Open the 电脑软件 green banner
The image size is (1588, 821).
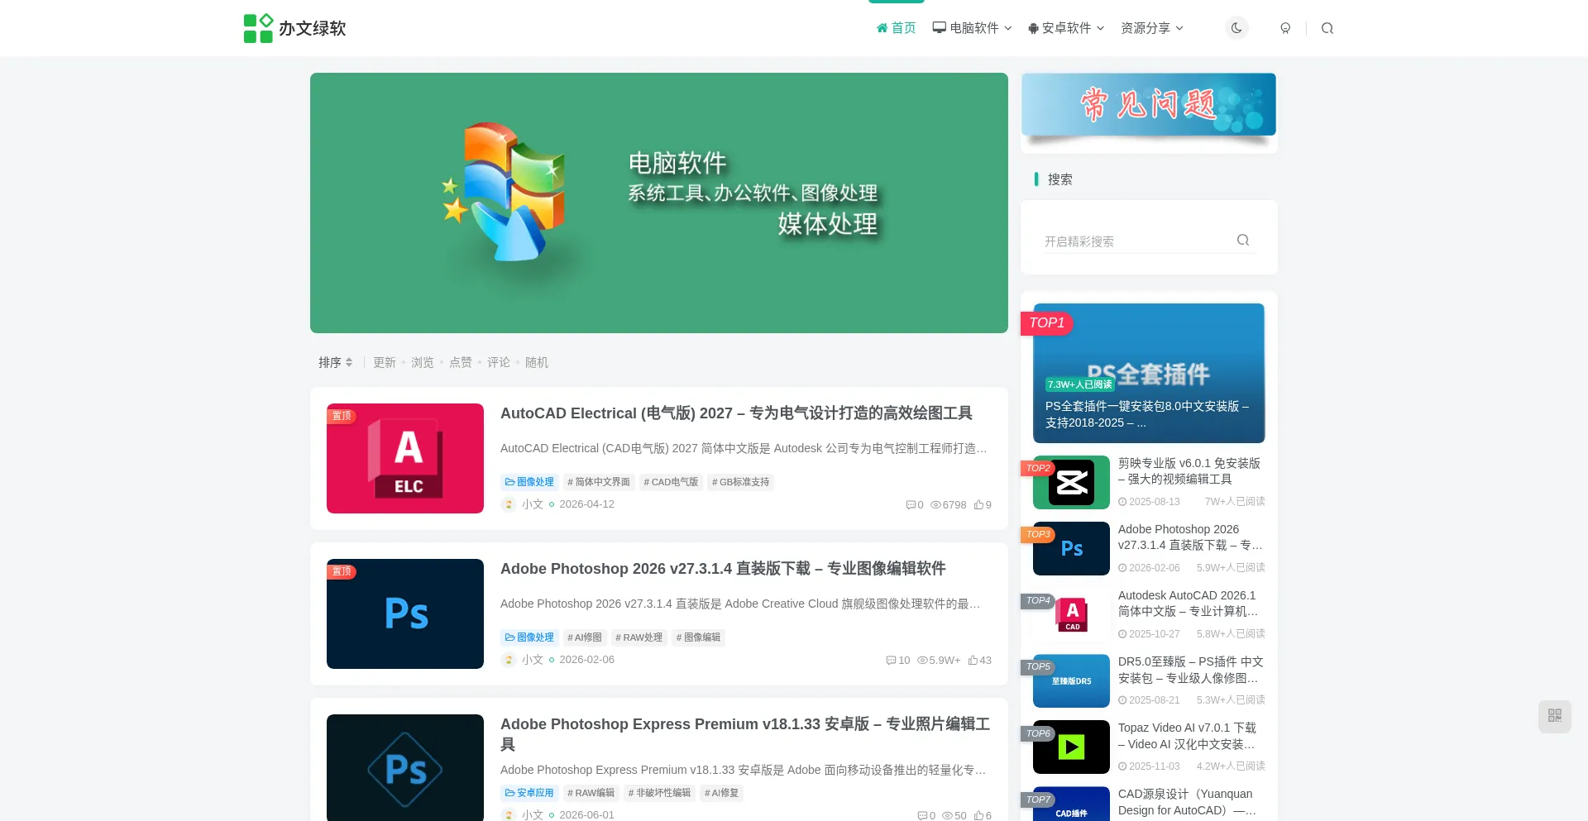(x=659, y=203)
